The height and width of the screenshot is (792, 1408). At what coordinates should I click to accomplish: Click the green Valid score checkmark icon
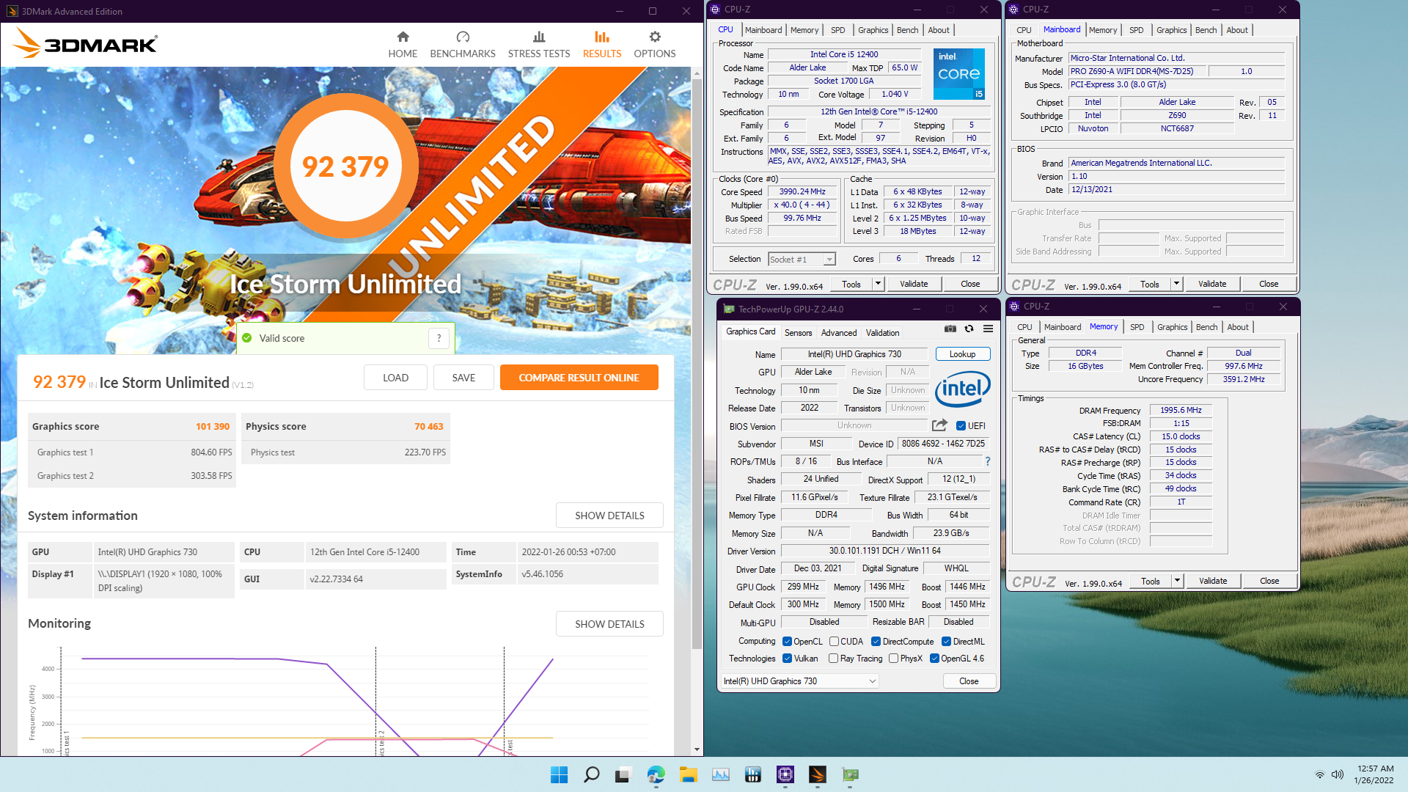[x=248, y=338]
